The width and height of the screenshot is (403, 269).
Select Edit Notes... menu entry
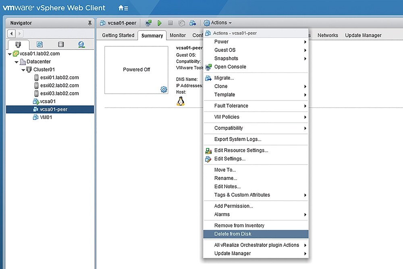click(x=256, y=187)
